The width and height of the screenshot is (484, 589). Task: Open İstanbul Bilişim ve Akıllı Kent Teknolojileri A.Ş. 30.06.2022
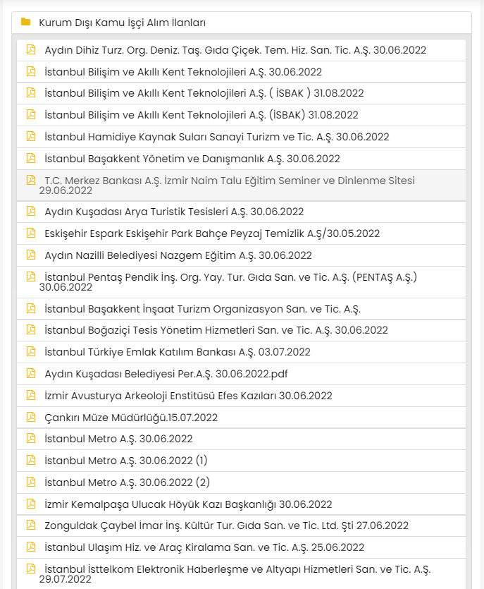[183, 72]
